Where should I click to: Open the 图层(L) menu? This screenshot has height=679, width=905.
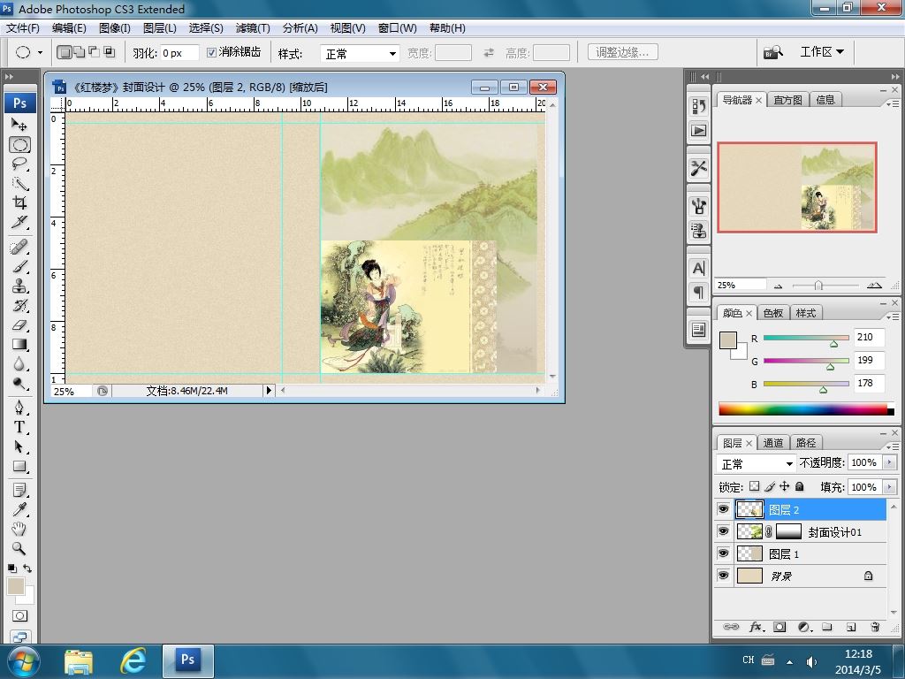160,27
